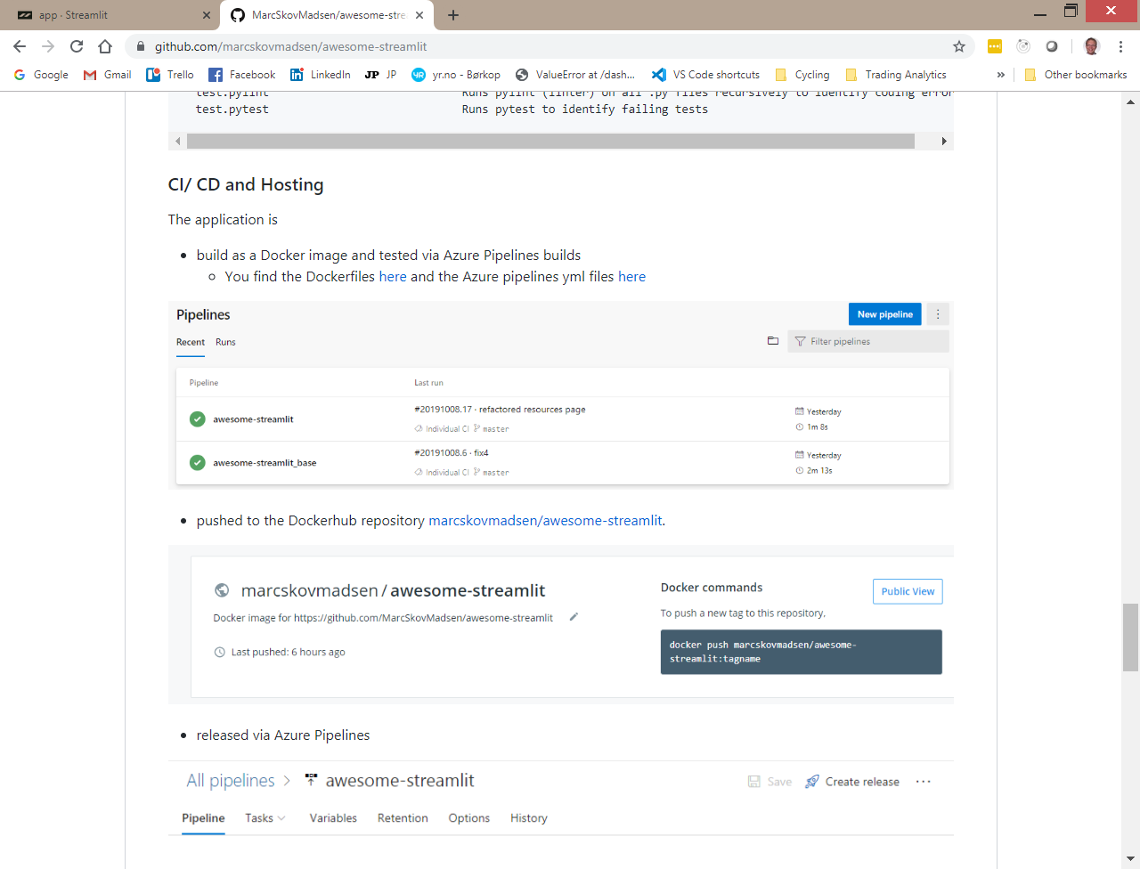This screenshot has height=869, width=1140.
Task: Click the New pipeline button
Action: click(885, 314)
